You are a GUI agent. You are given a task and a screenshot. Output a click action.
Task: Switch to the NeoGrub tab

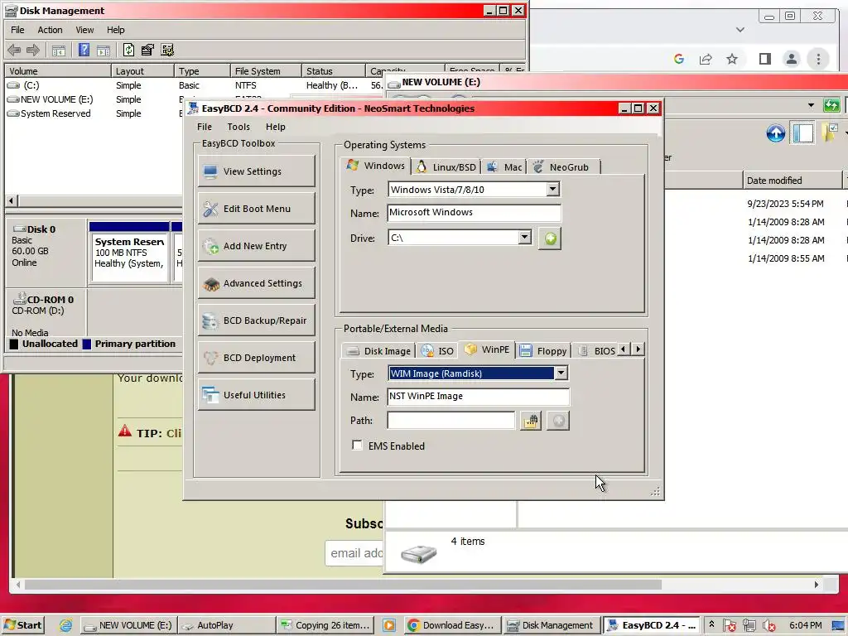(561, 167)
